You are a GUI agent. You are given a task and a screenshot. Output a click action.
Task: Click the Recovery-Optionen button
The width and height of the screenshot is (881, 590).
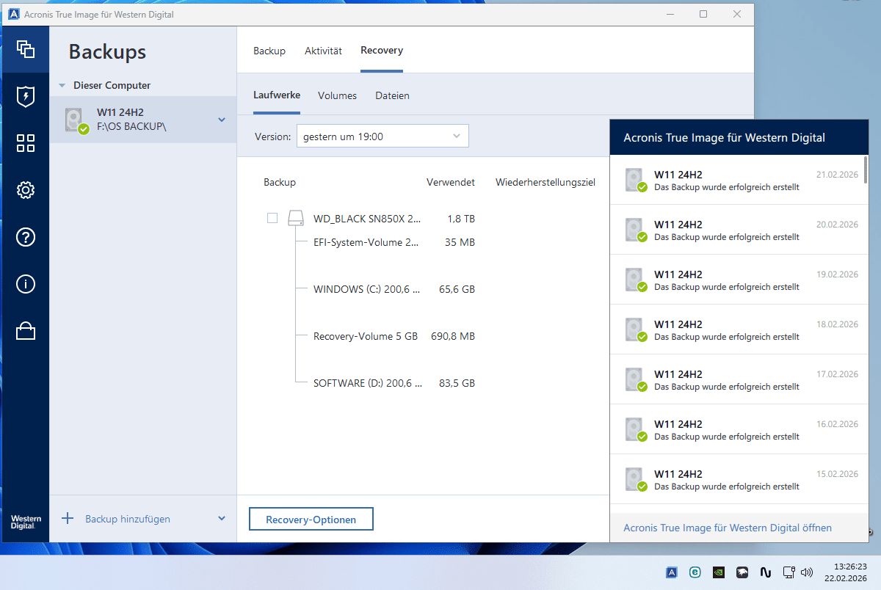[311, 519]
